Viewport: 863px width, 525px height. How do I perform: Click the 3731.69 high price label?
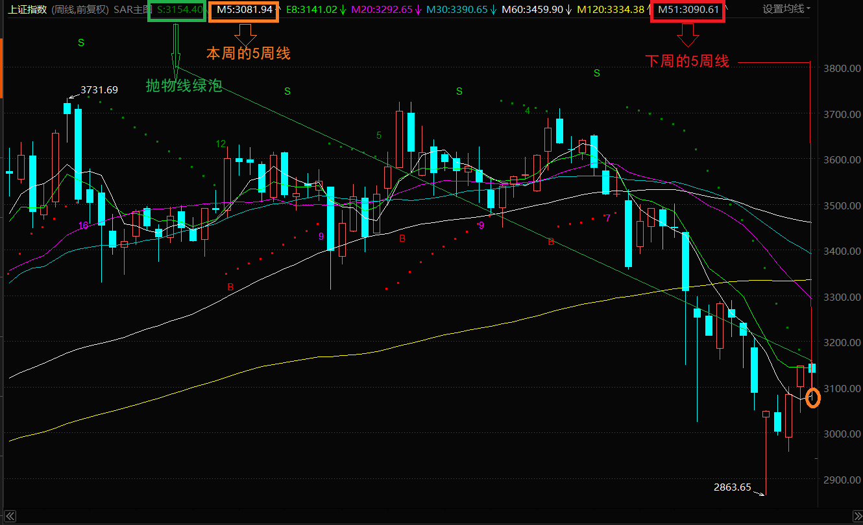pyautogui.click(x=99, y=90)
